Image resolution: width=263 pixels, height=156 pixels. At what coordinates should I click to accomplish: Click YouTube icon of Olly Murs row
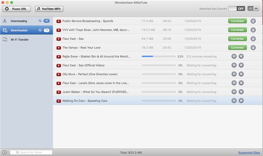tap(59, 75)
